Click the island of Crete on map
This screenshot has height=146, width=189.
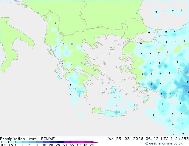109,112
